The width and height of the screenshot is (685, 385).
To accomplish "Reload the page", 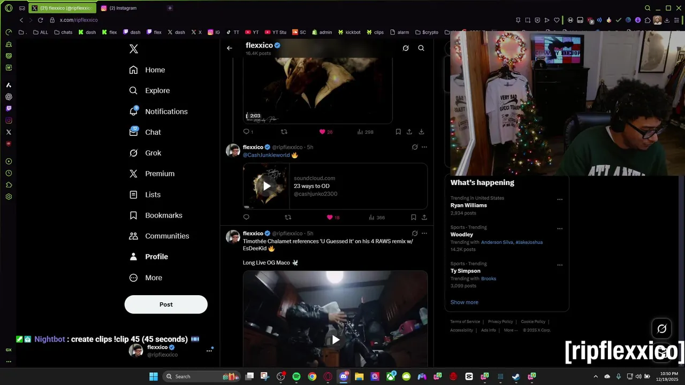I will tap(40, 20).
